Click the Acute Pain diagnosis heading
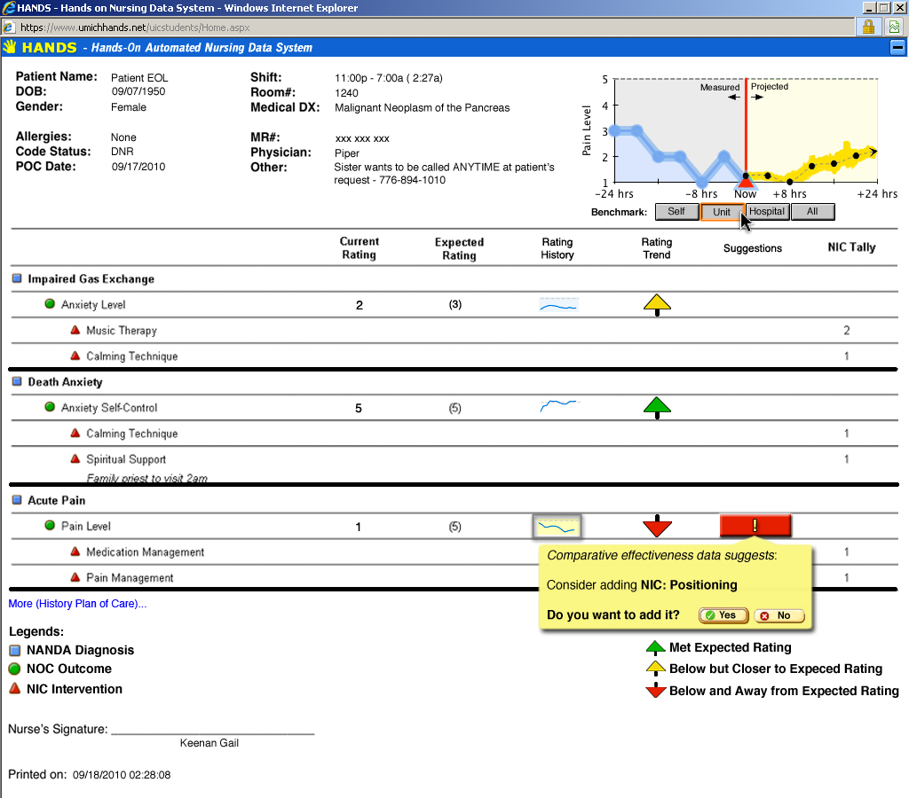The image size is (909, 798). pos(57,500)
